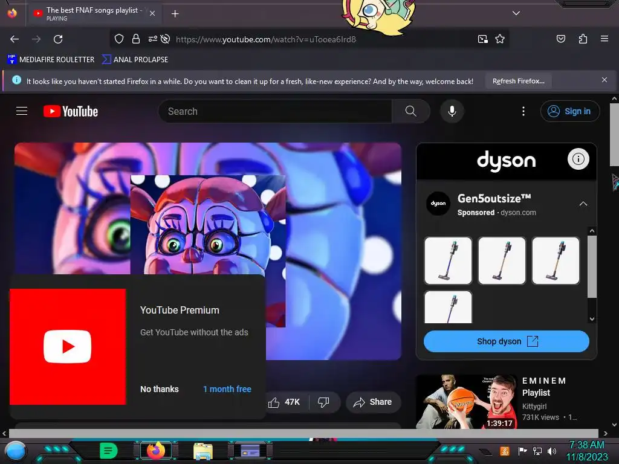Dismiss the Firefox refresh notification bar

click(604, 80)
